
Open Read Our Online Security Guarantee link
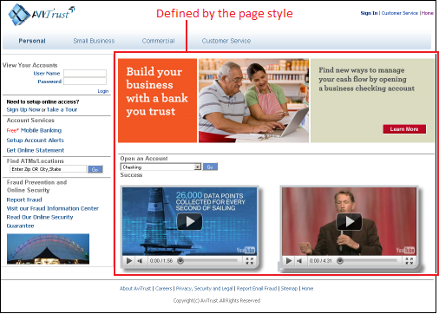(40, 221)
